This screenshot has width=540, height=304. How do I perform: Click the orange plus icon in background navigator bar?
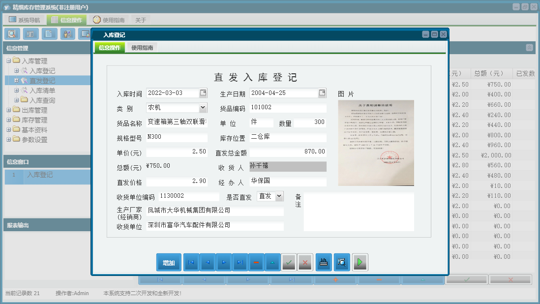pyautogui.click(x=335, y=280)
